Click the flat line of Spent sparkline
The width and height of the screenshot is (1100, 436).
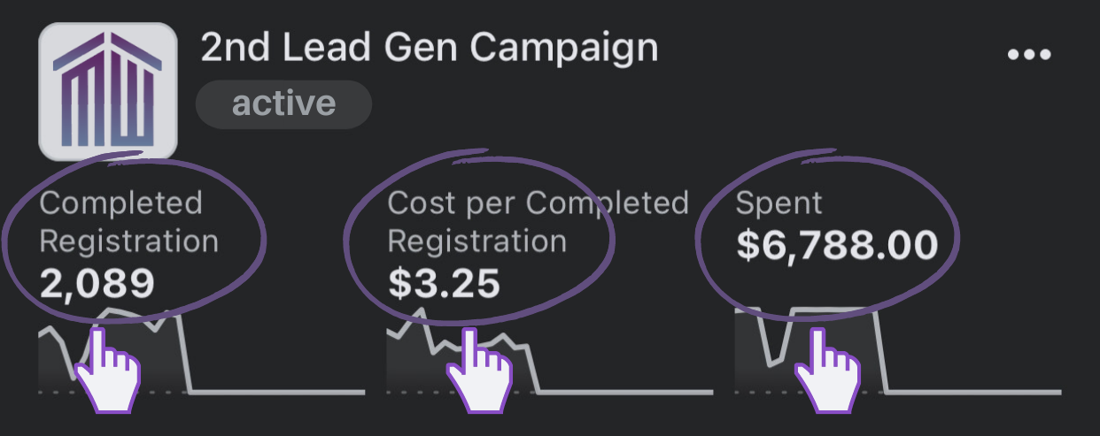click(x=973, y=391)
